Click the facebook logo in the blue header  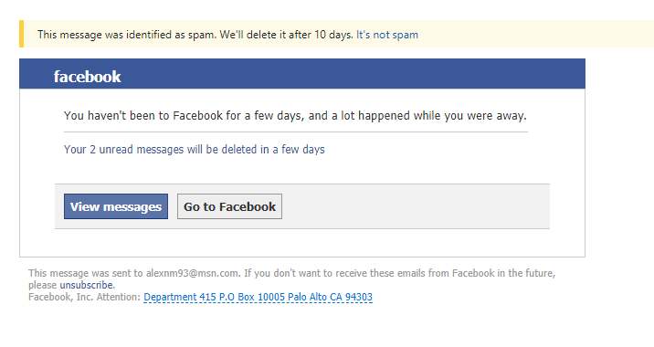coord(87,77)
